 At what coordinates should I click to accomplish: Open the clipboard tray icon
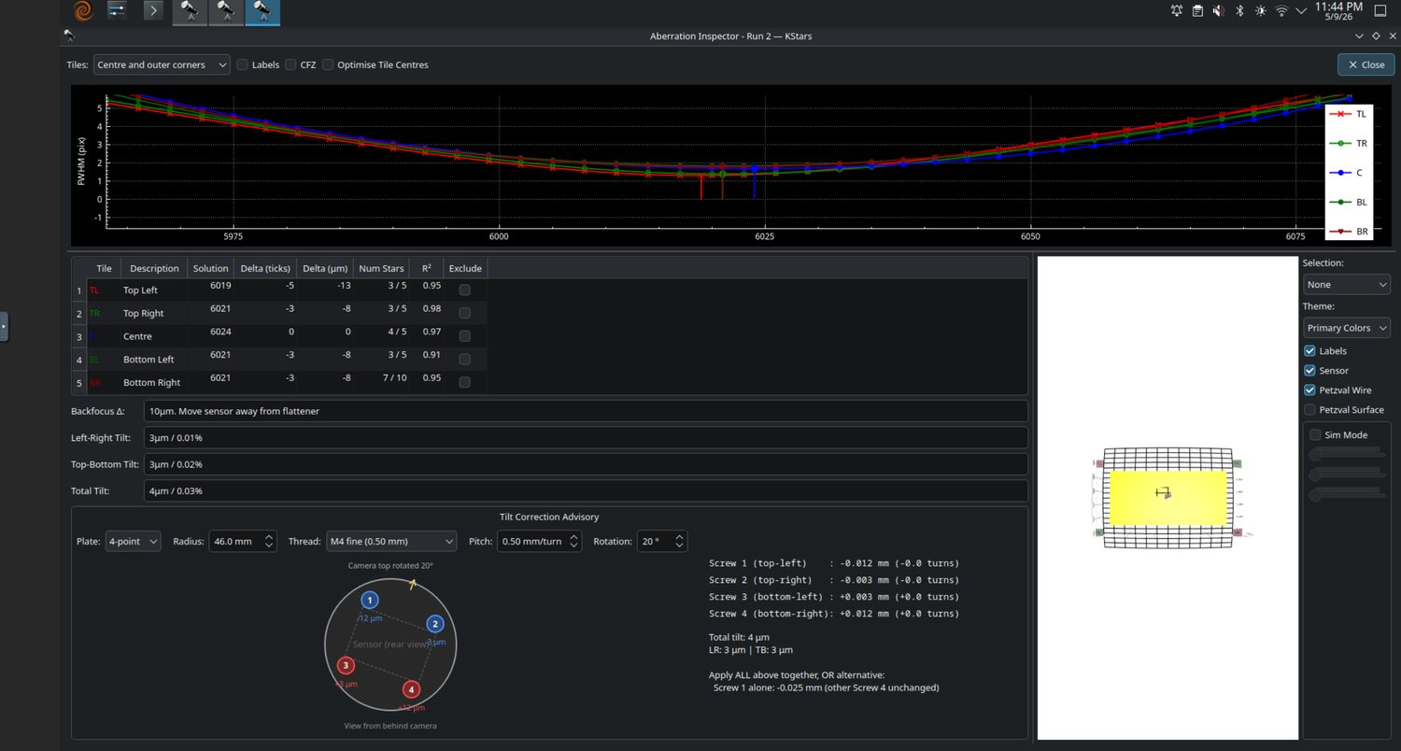(x=1197, y=11)
